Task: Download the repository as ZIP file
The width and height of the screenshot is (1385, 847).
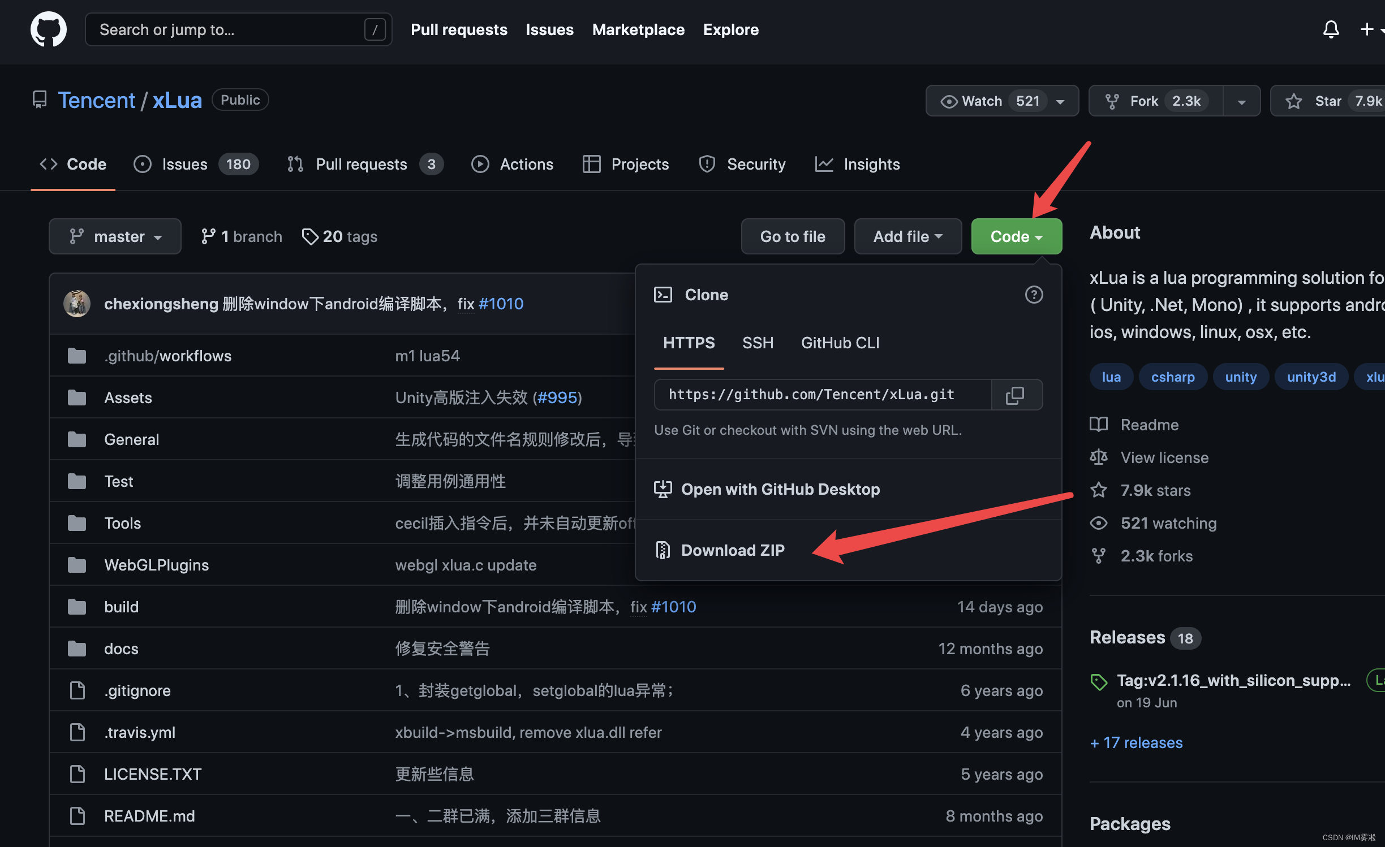Action: tap(732, 550)
